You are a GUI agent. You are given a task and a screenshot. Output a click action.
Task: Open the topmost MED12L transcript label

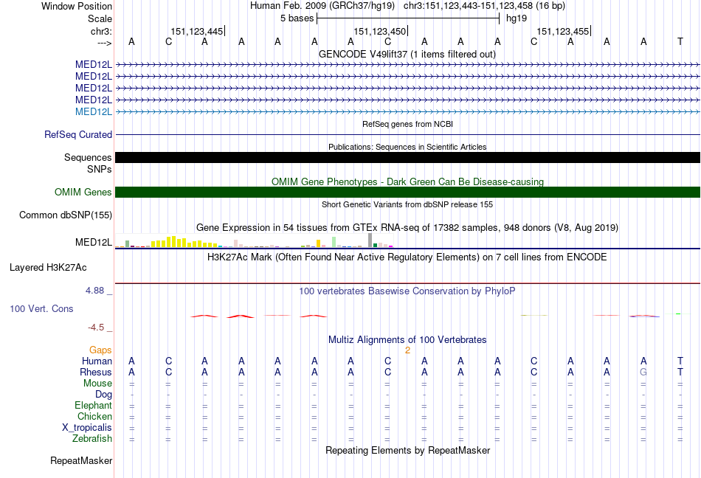click(x=94, y=65)
